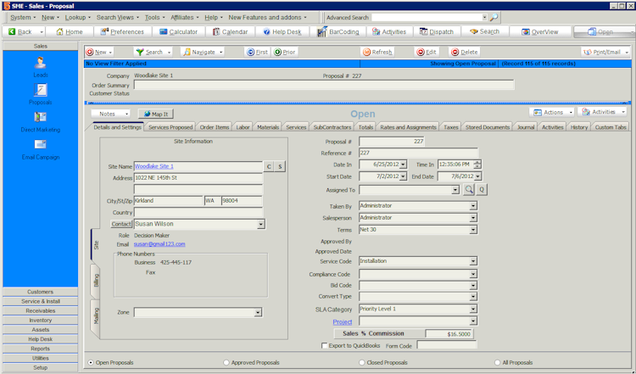The height and width of the screenshot is (374, 636).
Task: Expand the SLA Category dropdown
Action: (x=473, y=310)
